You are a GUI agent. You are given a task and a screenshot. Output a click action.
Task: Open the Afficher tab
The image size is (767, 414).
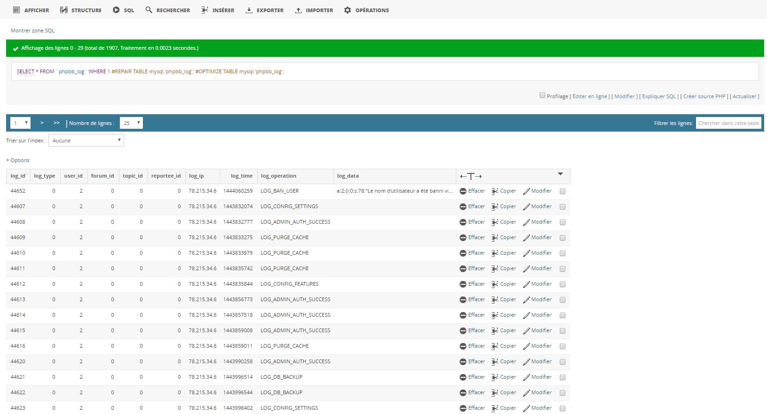point(31,10)
